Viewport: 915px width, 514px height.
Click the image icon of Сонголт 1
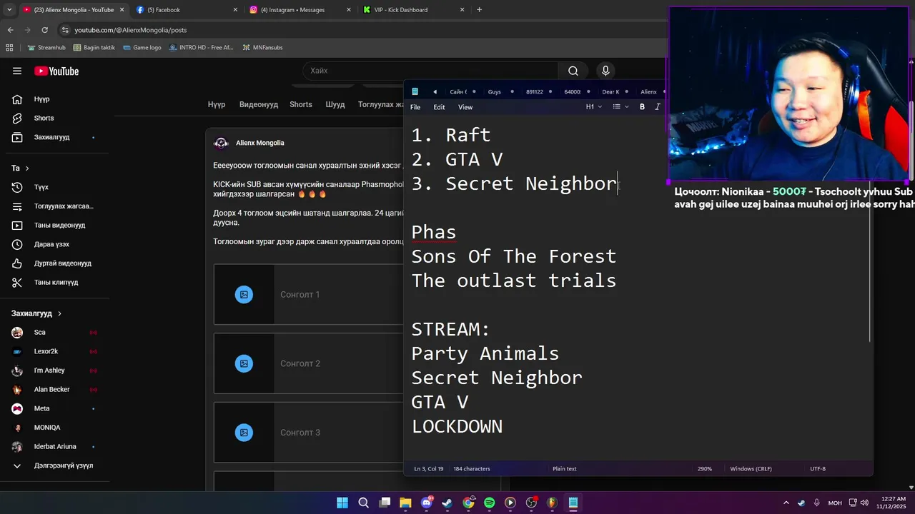(244, 294)
